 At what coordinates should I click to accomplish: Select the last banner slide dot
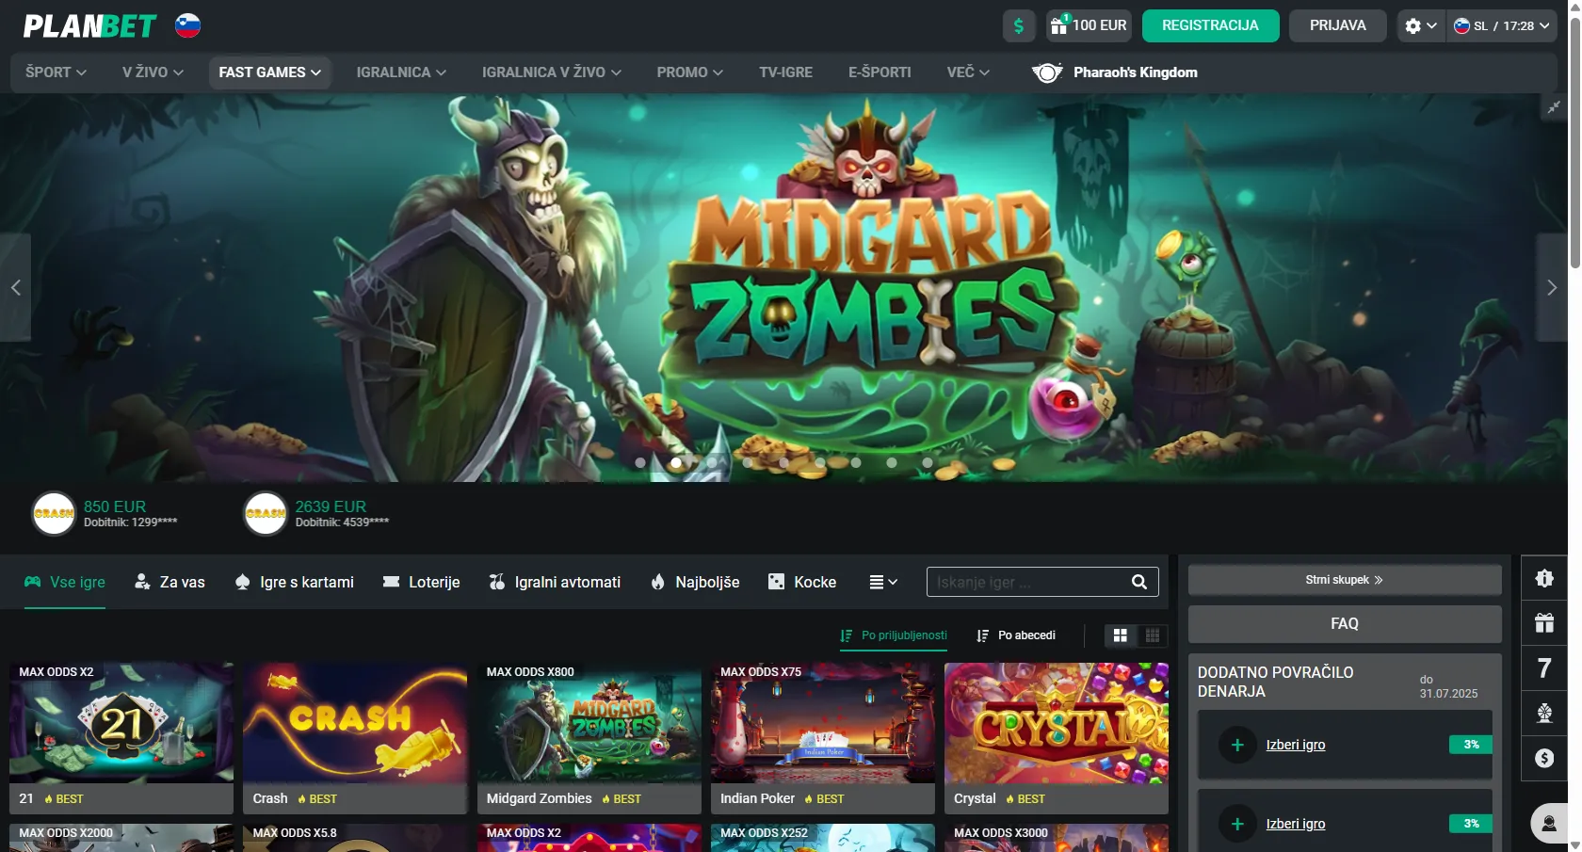[x=928, y=462]
